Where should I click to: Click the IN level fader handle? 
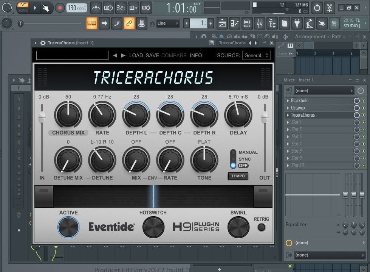coord(42,117)
